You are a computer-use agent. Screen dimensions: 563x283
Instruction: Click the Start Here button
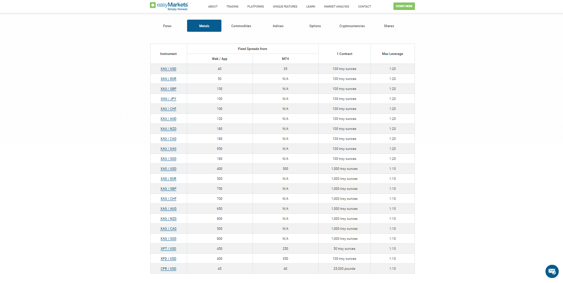coord(404,6)
